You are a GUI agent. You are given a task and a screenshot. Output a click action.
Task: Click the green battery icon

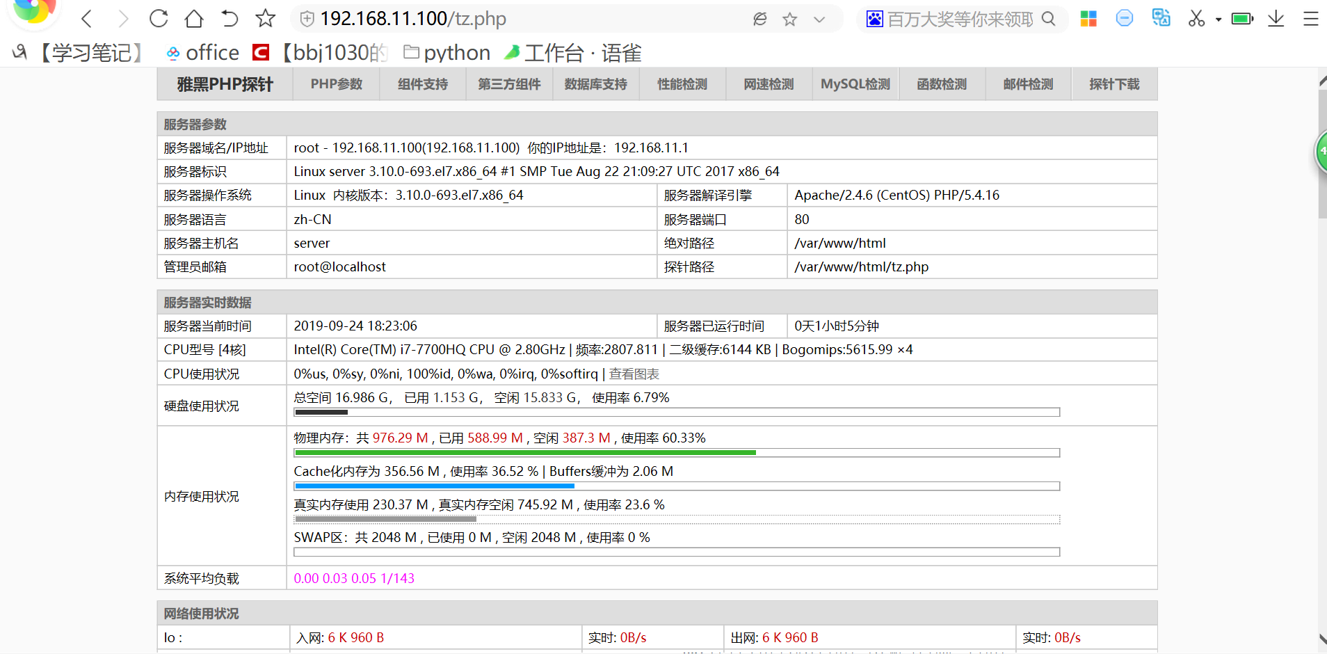click(x=1242, y=19)
